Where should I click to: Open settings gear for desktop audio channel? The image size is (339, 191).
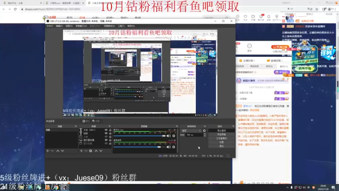[174, 147]
